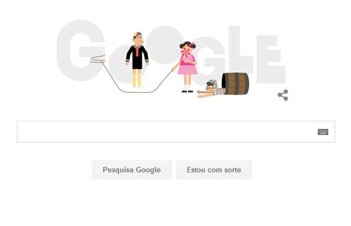Image resolution: width=351 pixels, height=226 pixels.
Task: Click the girl in the pink dress
Action: [x=187, y=67]
